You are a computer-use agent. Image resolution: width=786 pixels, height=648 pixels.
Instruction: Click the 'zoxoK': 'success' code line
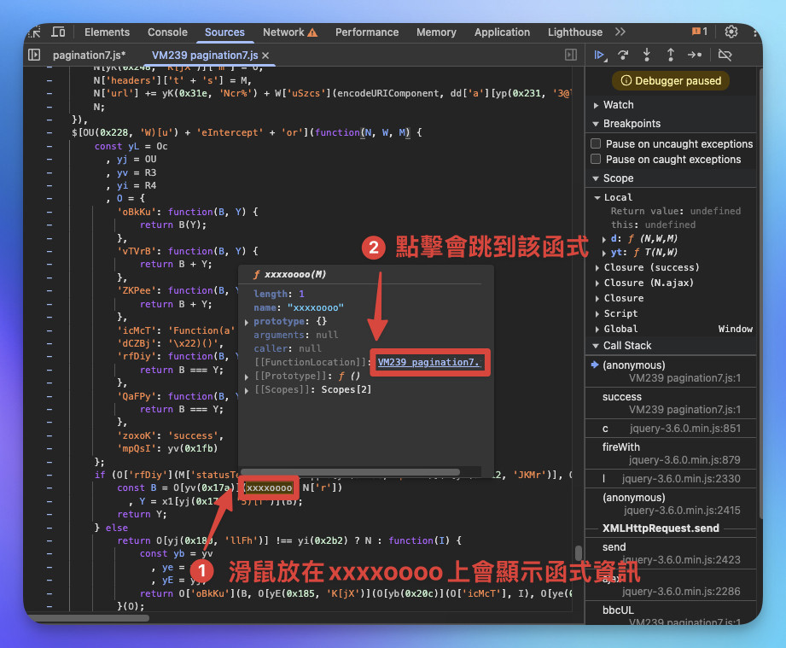pyautogui.click(x=171, y=435)
